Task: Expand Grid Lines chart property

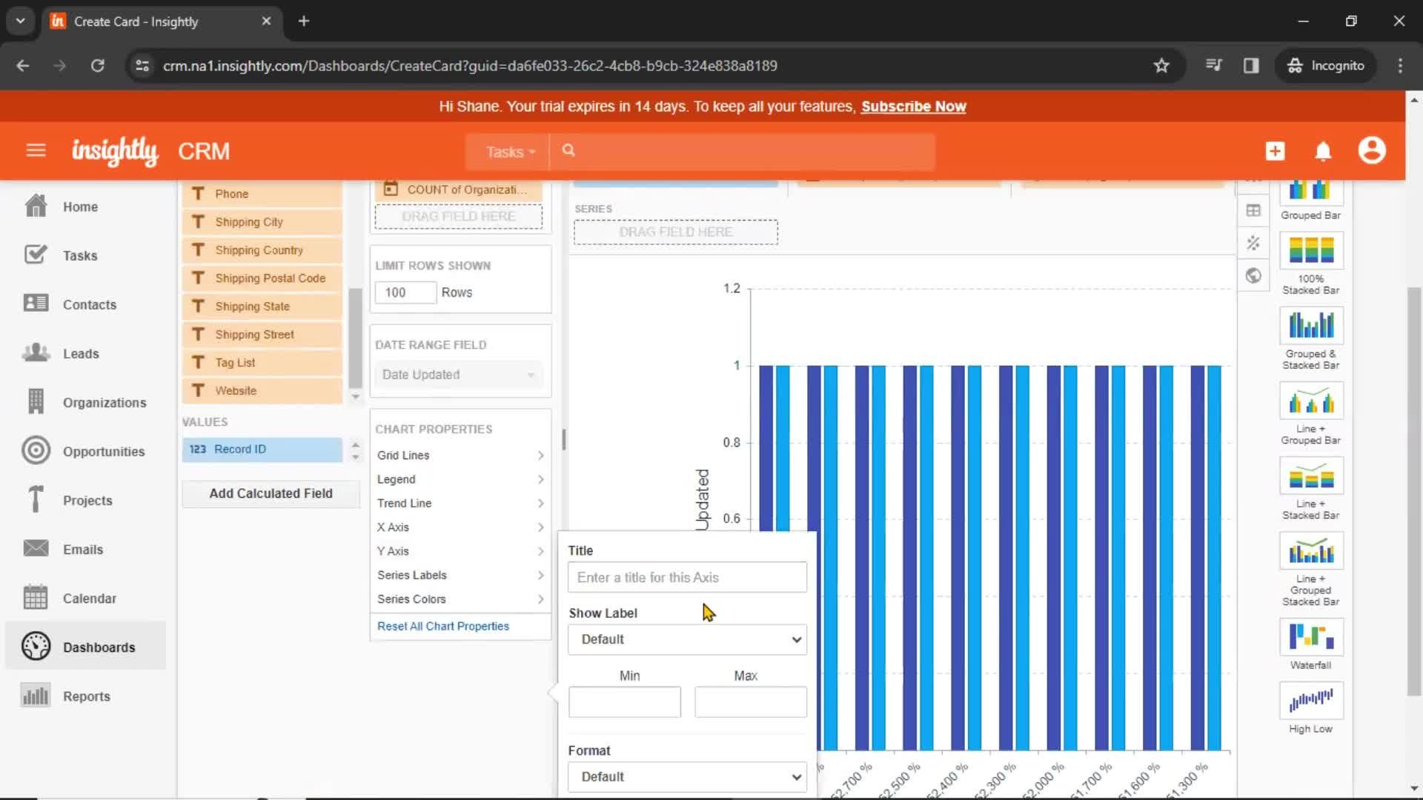Action: (x=460, y=455)
